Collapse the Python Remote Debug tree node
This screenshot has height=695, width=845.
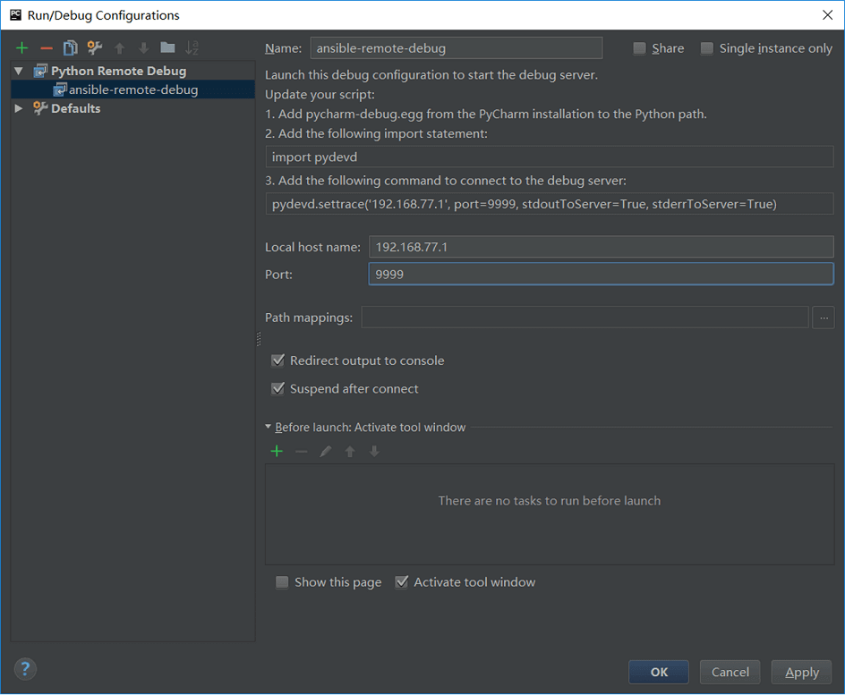pos(19,71)
